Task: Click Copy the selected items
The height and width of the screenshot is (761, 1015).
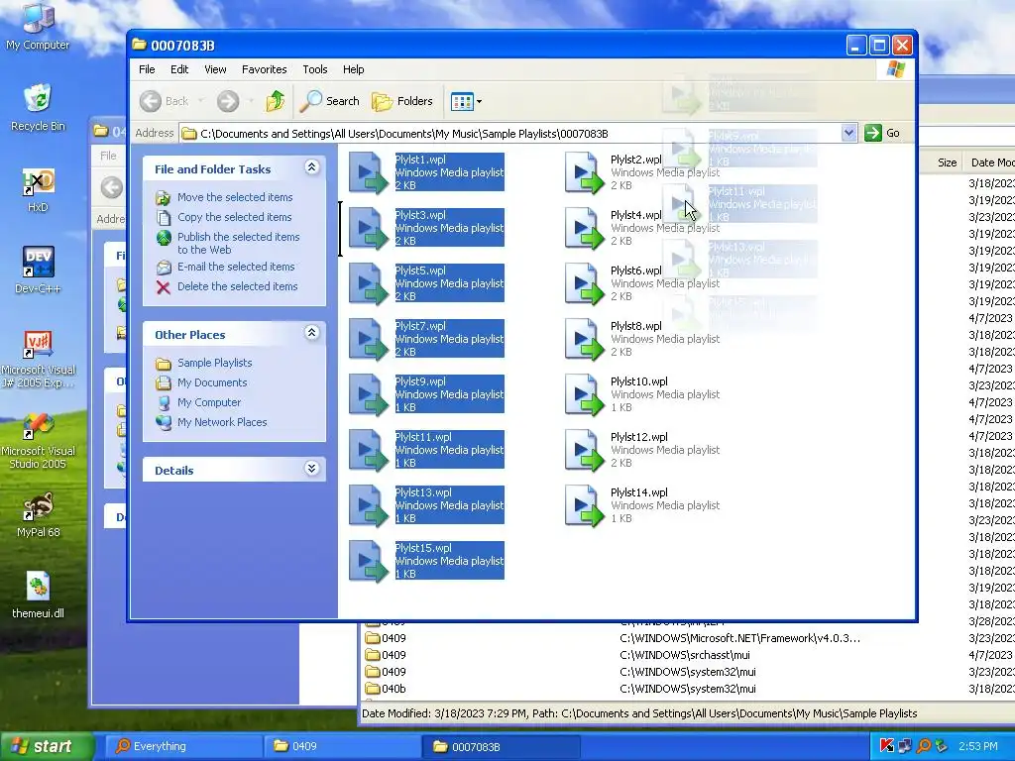Action: pos(234,217)
